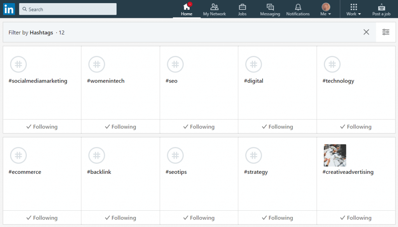398x227 pixels.
Task: Toggle Following for #seotips
Action: click(199, 217)
